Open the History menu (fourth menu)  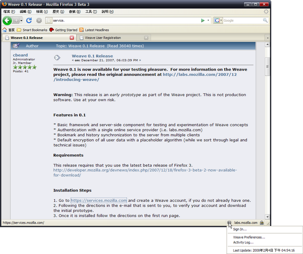tap(58, 11)
